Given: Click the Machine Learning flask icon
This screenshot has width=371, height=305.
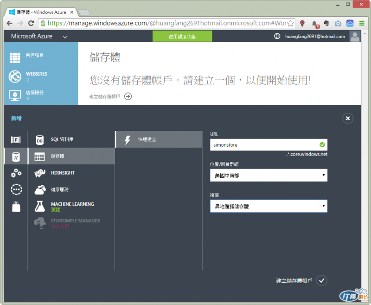Looking at the screenshot, I should point(40,207).
